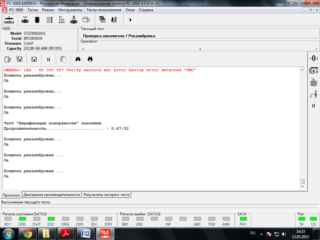Click the exit running man toolbar icon
This screenshot has height=240, width=320.
point(114,20)
